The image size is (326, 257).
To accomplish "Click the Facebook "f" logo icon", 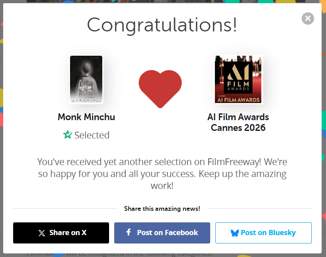I will pos(129,232).
